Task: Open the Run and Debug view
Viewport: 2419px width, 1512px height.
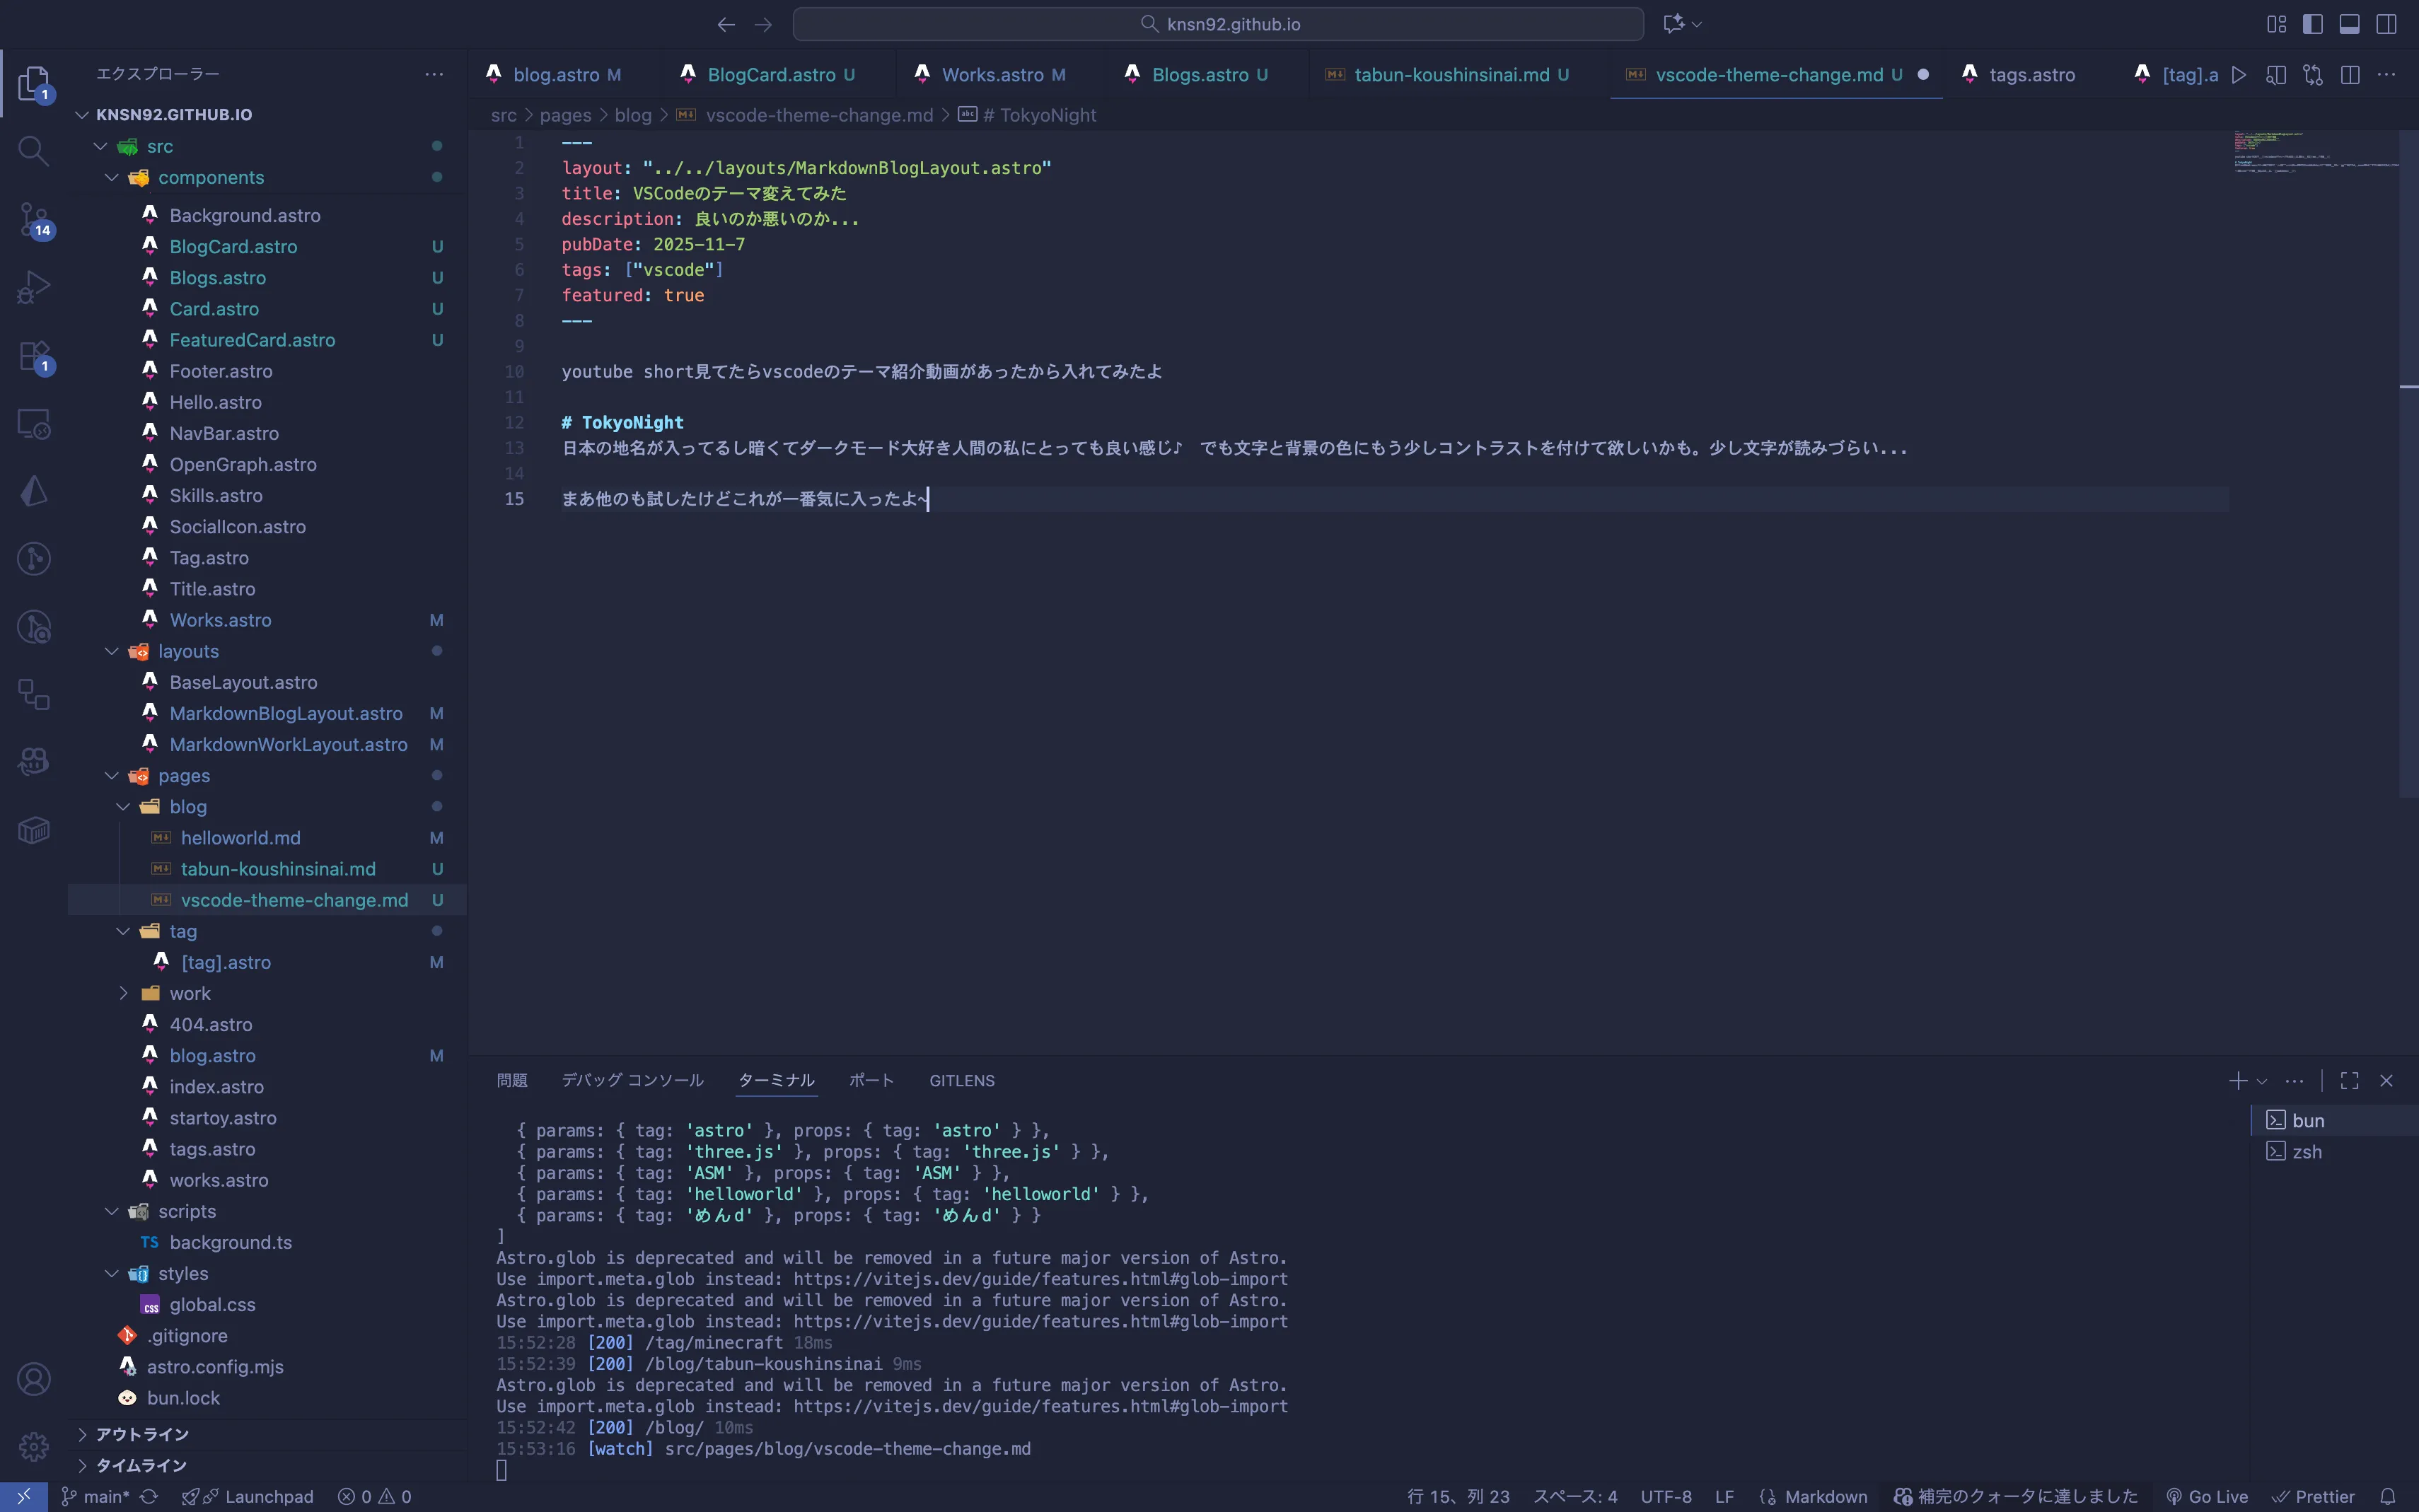Action: coord(33,287)
